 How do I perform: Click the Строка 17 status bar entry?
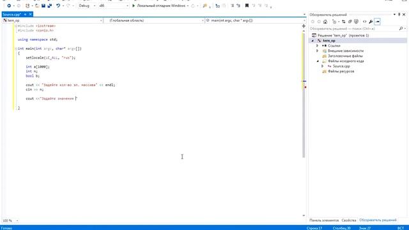click(314, 228)
